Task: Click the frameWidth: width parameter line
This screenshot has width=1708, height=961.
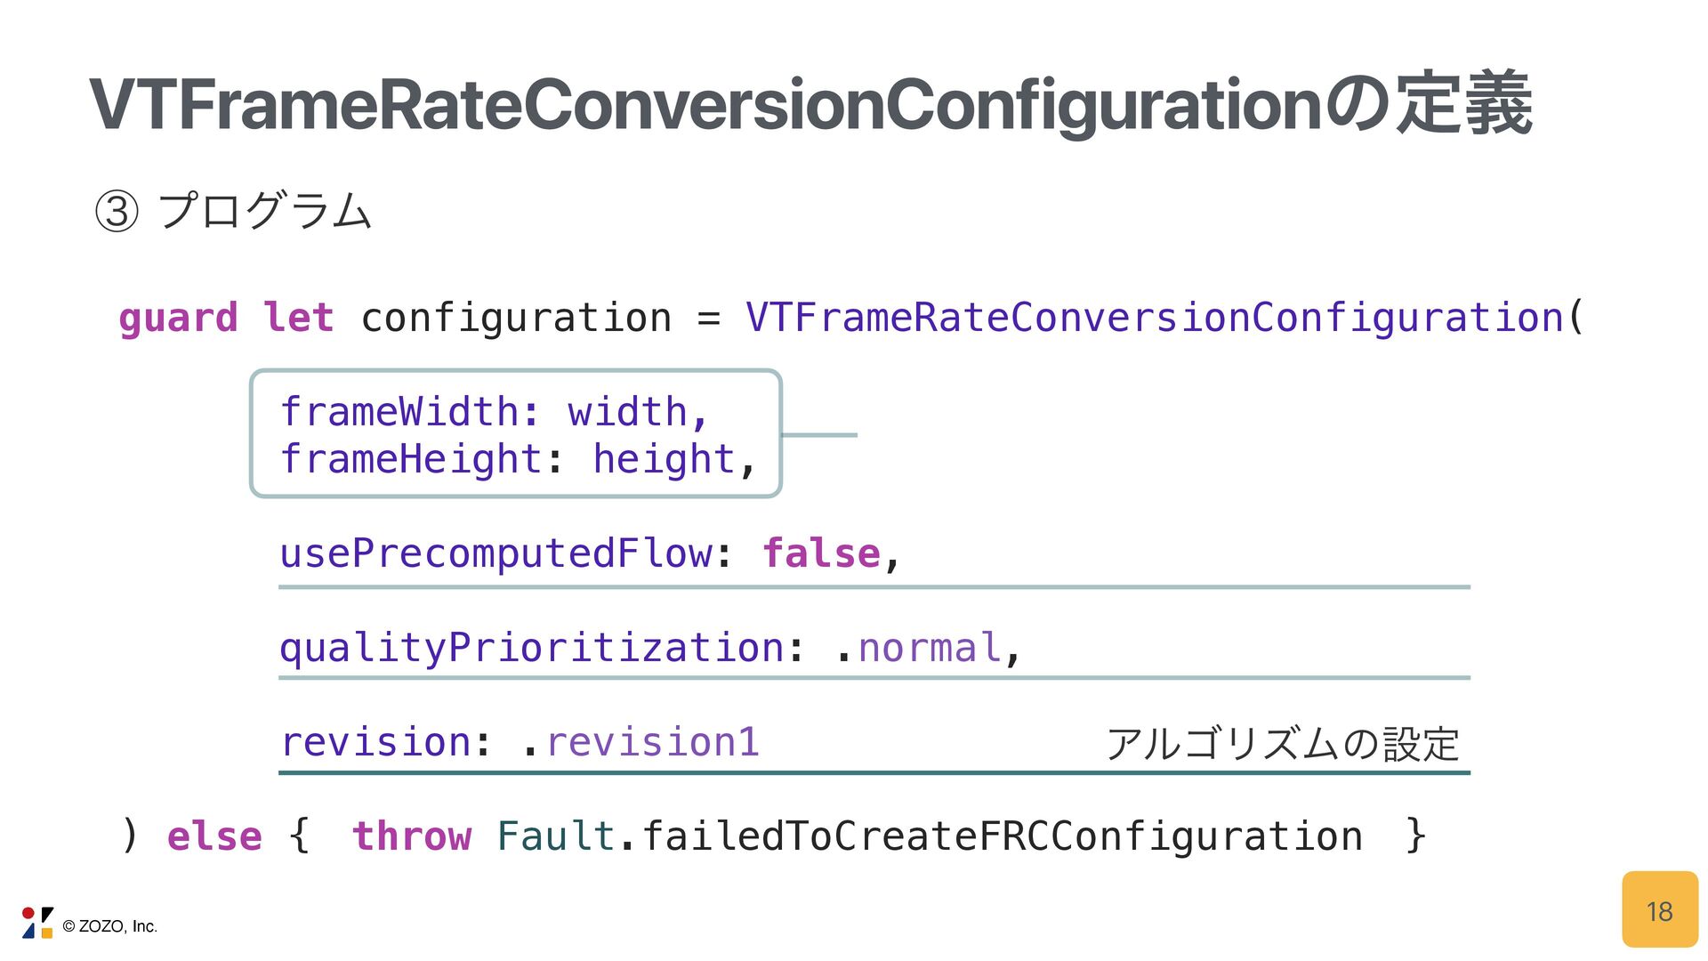Action: tap(495, 412)
